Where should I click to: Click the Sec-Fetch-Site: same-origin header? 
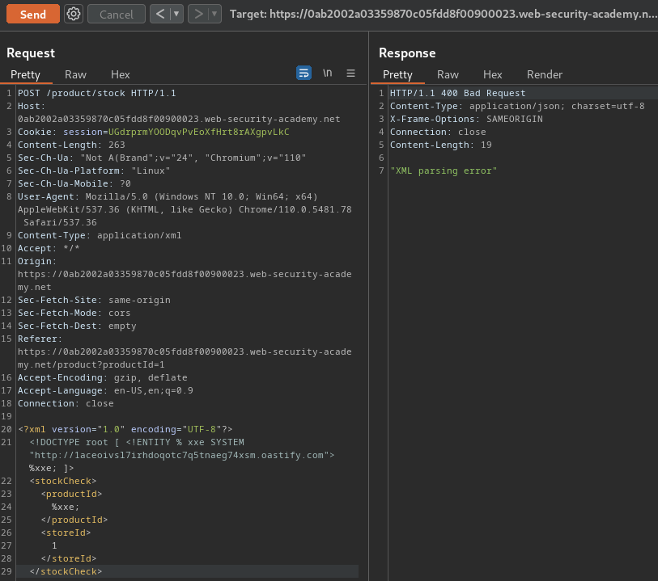94,301
